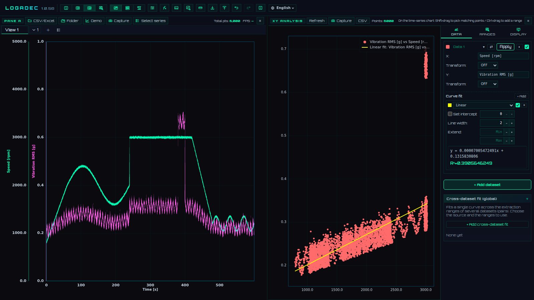
Task: Click the Apply button
Action: pos(505,47)
